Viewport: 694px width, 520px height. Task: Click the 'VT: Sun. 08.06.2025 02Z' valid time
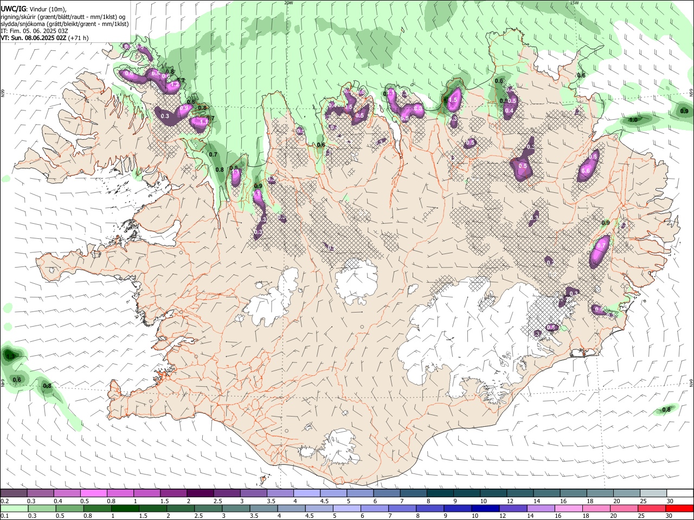34,38
